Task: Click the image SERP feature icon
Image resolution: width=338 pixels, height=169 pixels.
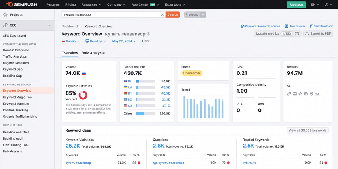Action: (295, 94)
